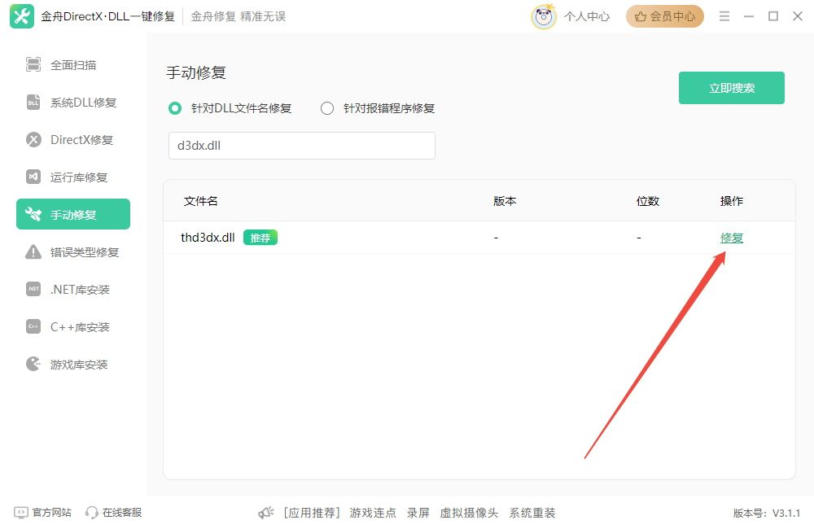Screen dimensions: 814x529
Task: Click the online support headset icon
Action: click(92, 513)
